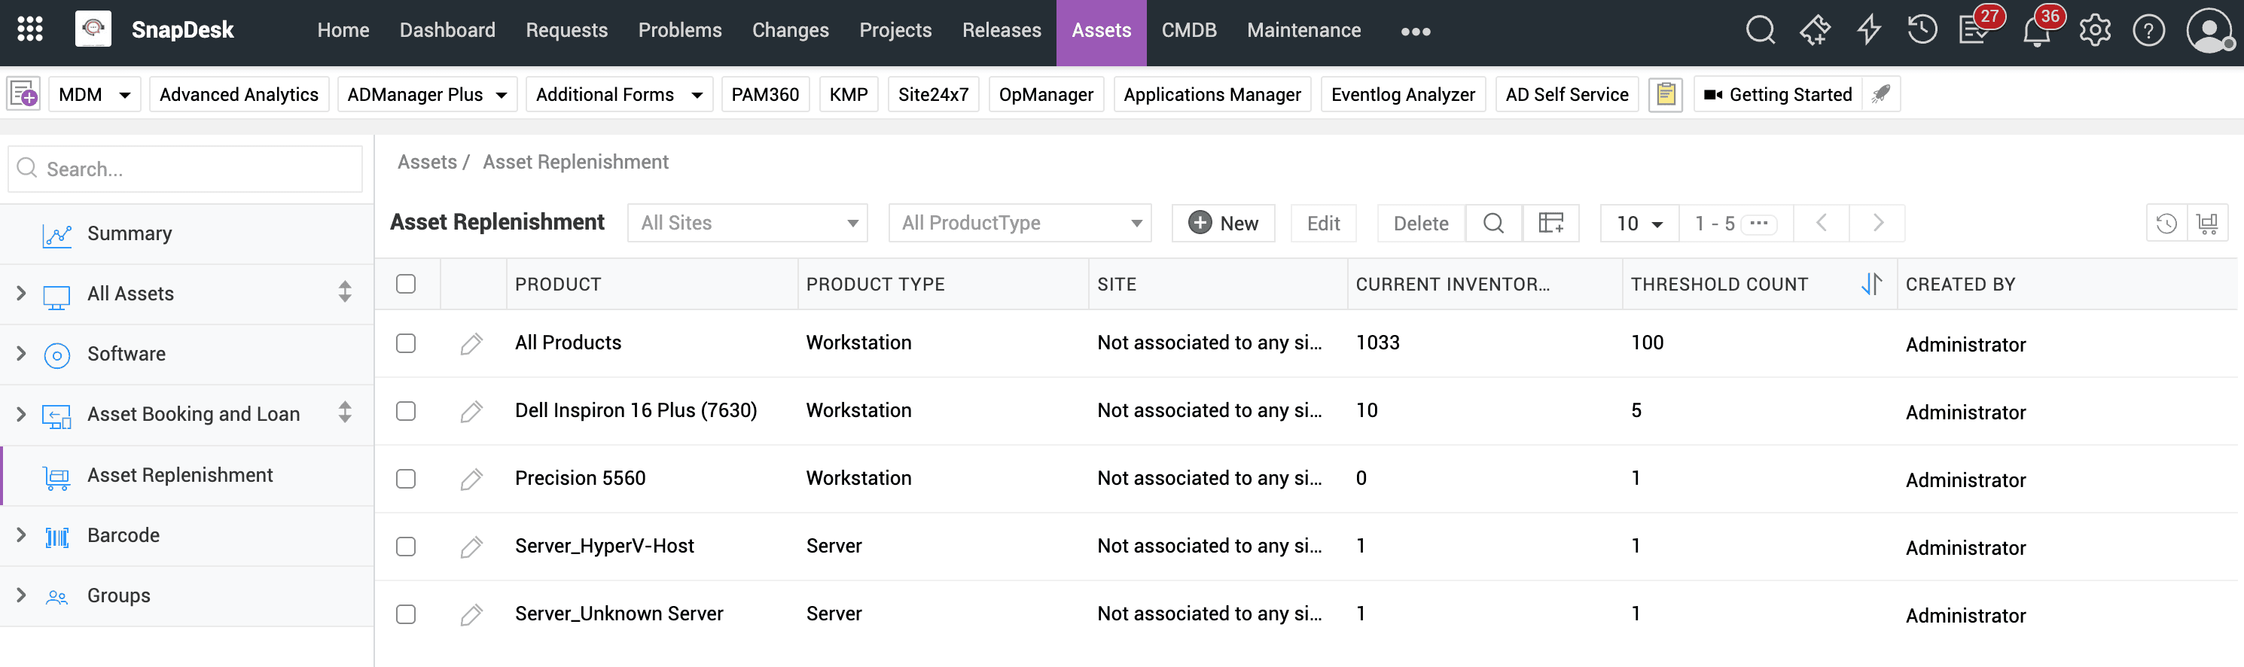Edit Dell Inspiron 16 Plus row pencil
The height and width of the screenshot is (667, 2244).
pyautogui.click(x=471, y=412)
